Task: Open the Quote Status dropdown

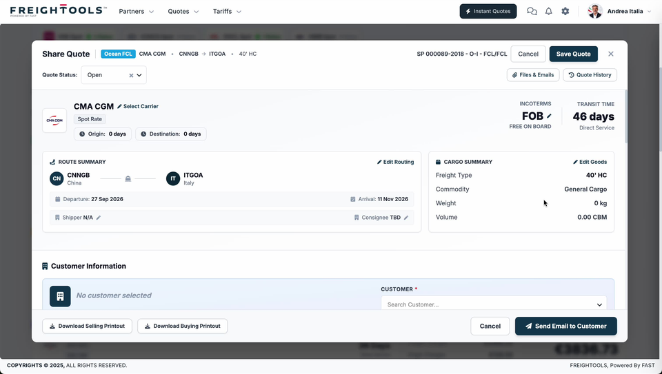Action: tap(139, 75)
